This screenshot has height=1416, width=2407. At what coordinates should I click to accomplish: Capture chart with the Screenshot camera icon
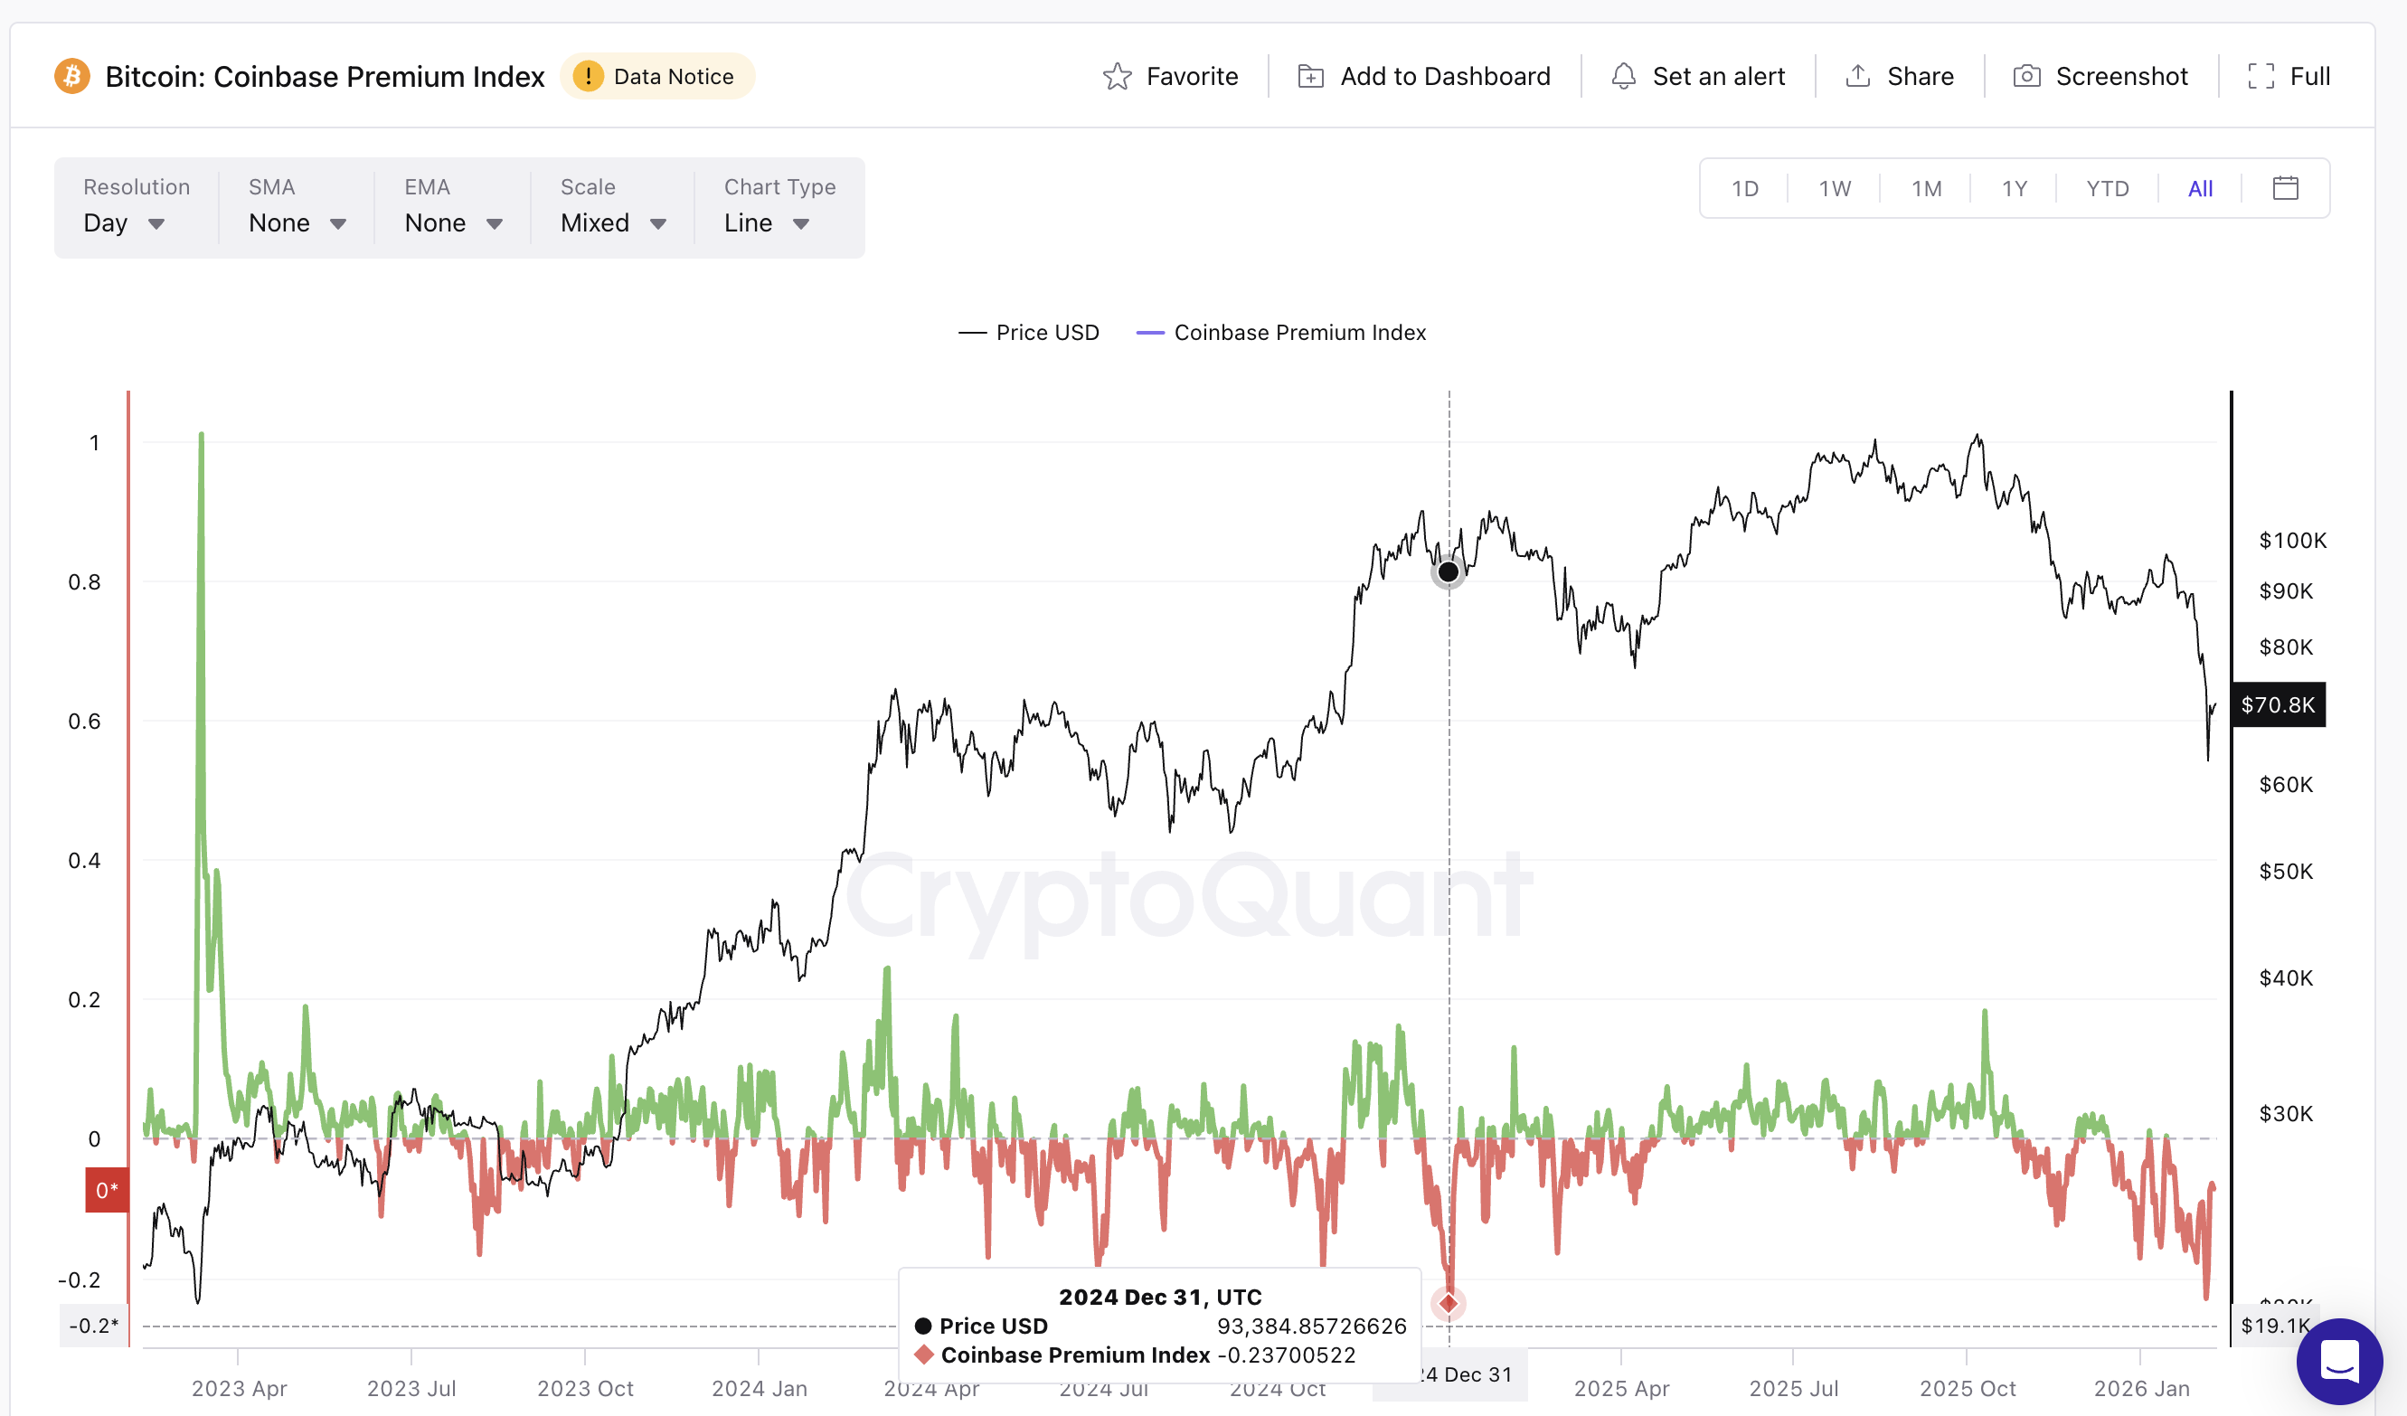coord(2027,75)
